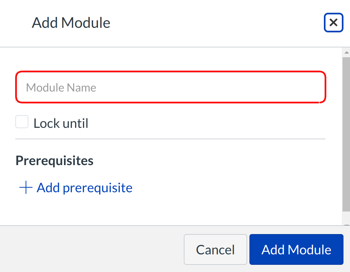Enable the Lock until checkbox
Viewport: 350px width, 272px height.
(x=22, y=122)
